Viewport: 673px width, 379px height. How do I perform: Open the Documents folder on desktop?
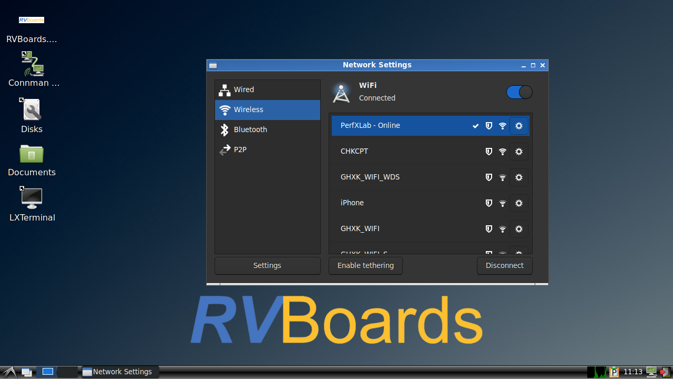[x=32, y=154]
